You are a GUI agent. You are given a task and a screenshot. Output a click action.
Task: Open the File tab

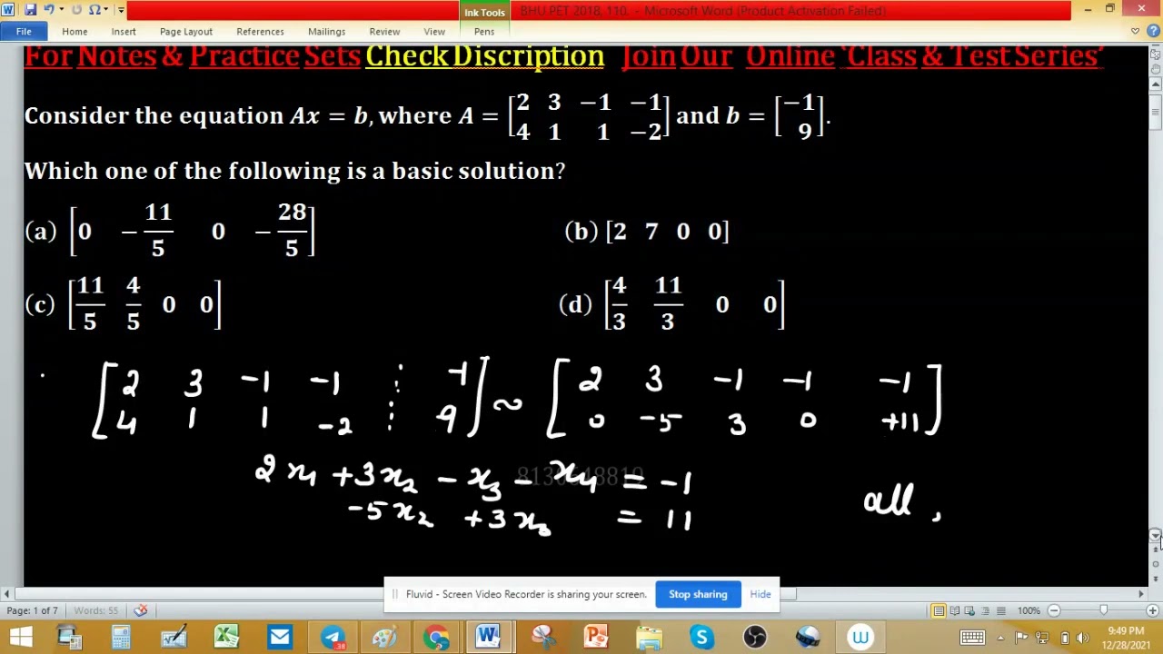[x=24, y=31]
